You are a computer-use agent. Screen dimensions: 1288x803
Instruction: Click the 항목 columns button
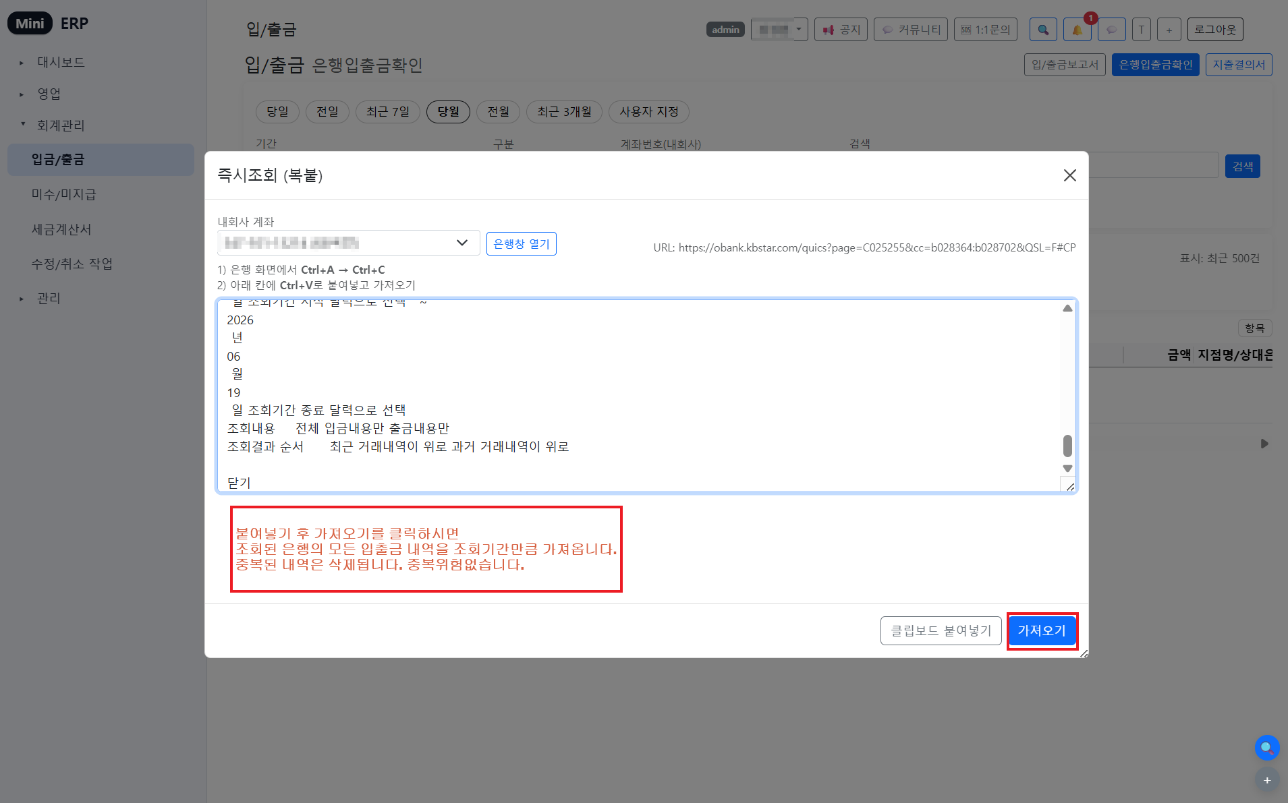click(1255, 328)
